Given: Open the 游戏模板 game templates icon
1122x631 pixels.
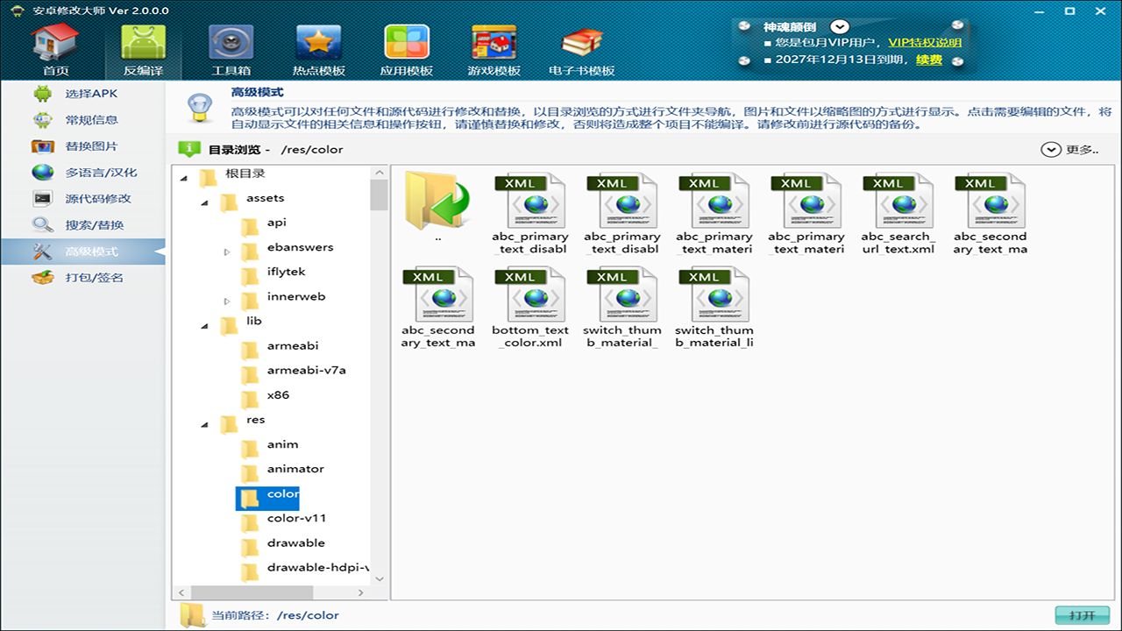Looking at the screenshot, I should click(x=494, y=49).
